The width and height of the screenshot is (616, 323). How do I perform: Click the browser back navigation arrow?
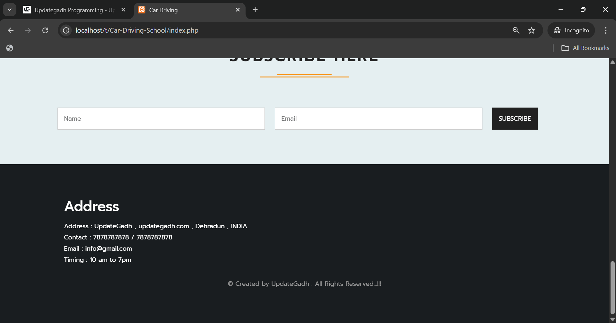pos(11,30)
